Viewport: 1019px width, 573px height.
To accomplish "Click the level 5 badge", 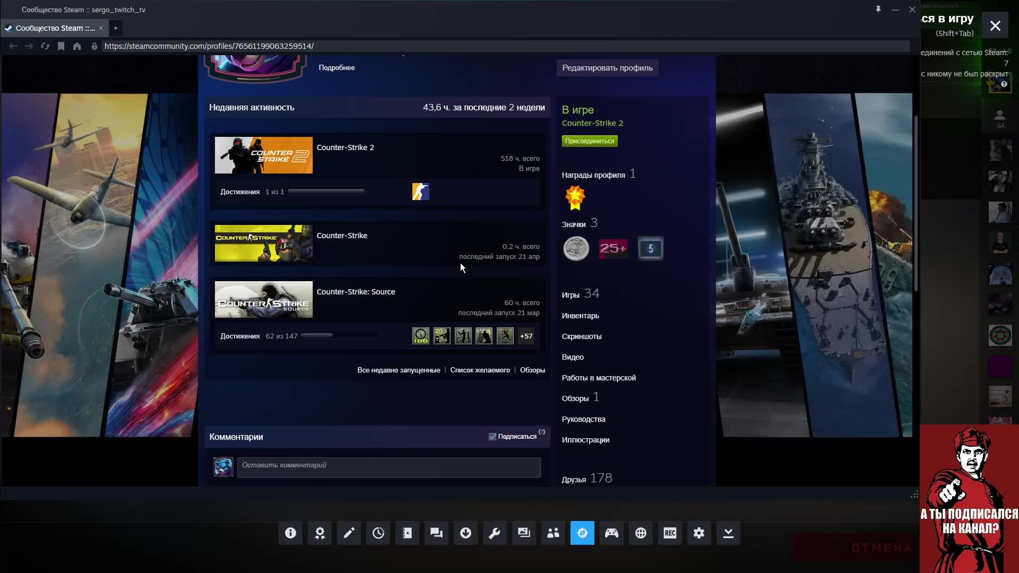I will click(x=650, y=248).
